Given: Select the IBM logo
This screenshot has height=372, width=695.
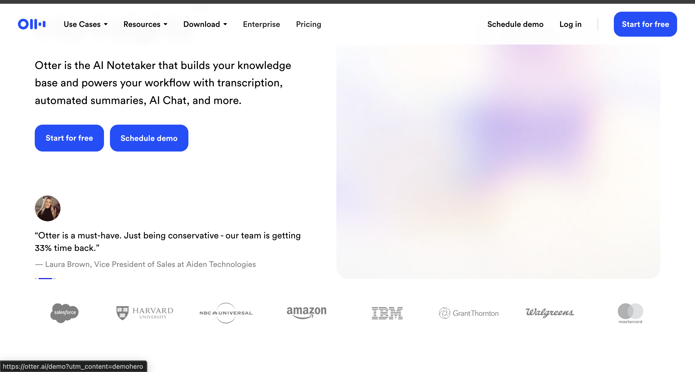Looking at the screenshot, I should [x=387, y=313].
